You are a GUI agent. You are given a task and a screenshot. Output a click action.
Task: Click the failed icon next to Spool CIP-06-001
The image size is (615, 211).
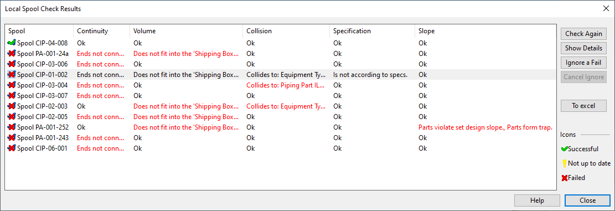tap(12, 148)
